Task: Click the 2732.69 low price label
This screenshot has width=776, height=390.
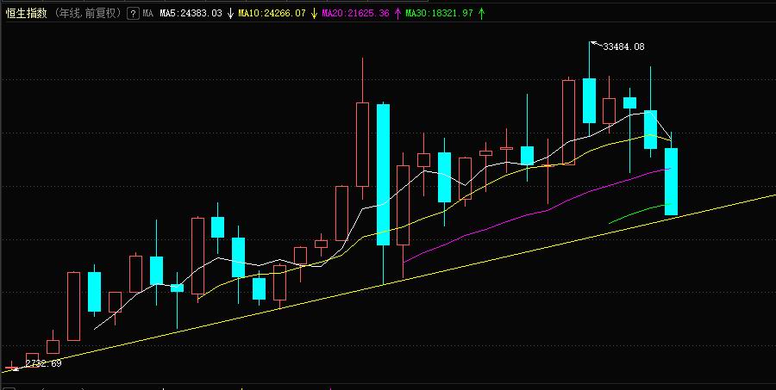Action: 44,364
